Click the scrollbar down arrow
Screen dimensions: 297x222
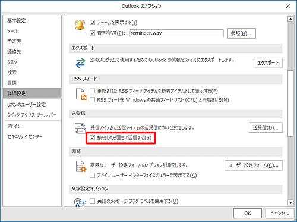tap(290, 202)
